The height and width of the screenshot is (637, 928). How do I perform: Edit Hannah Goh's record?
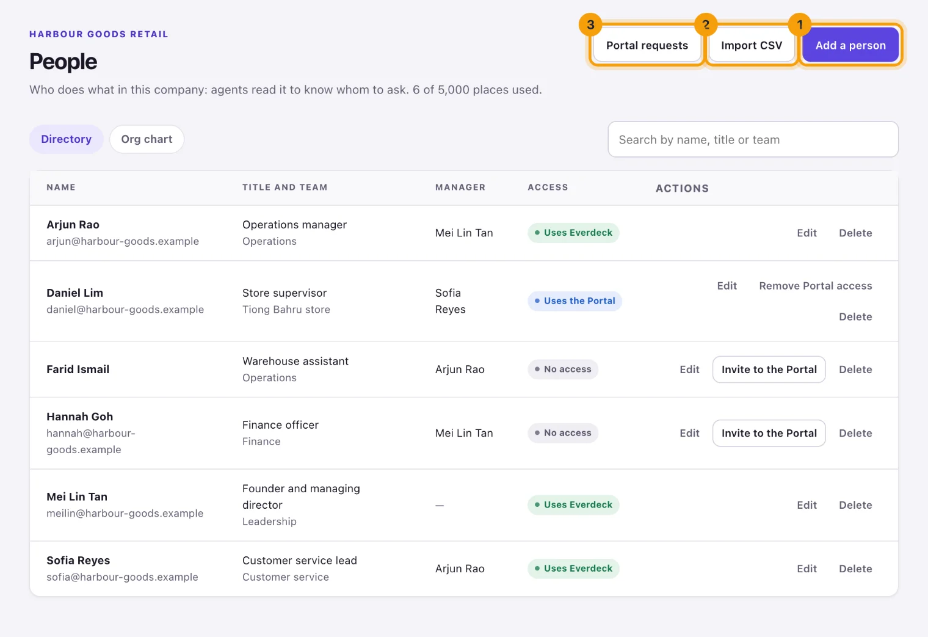689,433
